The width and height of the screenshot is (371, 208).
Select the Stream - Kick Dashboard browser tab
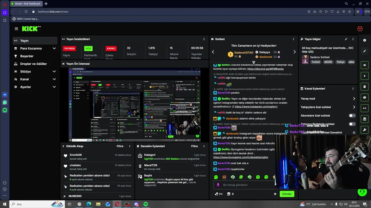click(x=26, y=3)
